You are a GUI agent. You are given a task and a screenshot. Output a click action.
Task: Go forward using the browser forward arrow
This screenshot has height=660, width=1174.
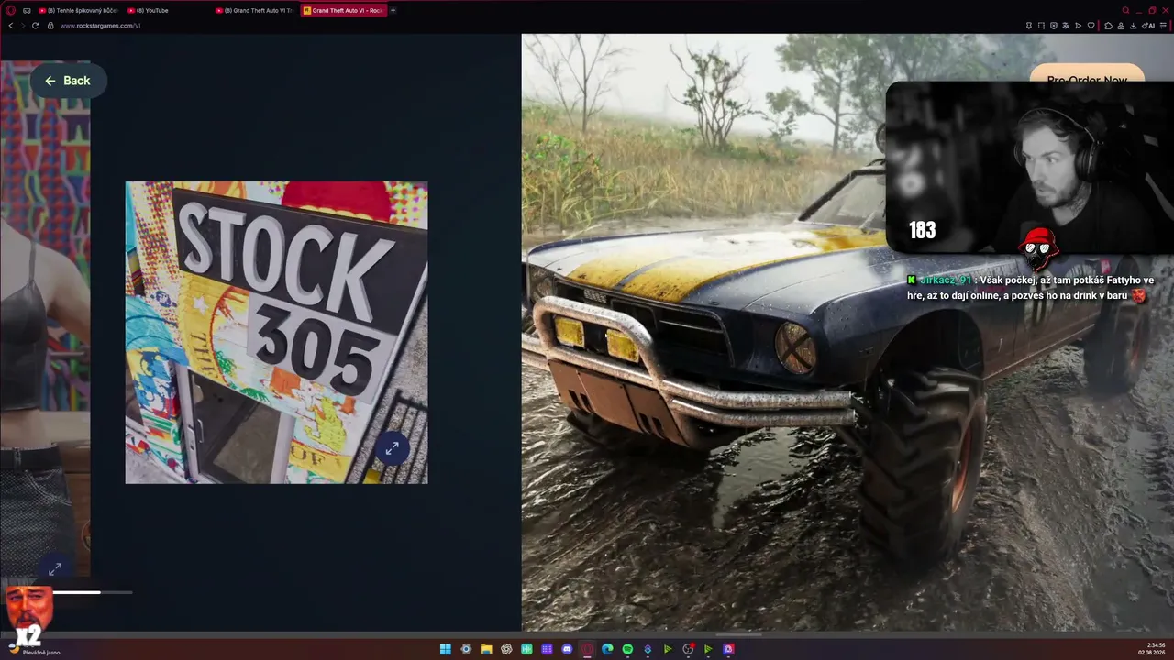[23, 26]
